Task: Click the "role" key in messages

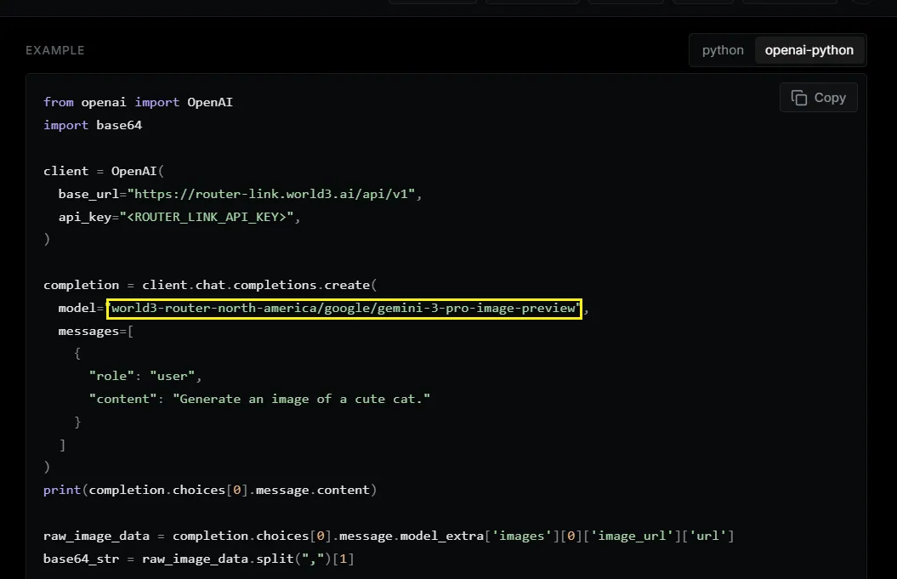Action: (111, 376)
